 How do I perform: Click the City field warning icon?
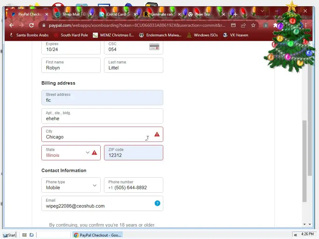[157, 134]
